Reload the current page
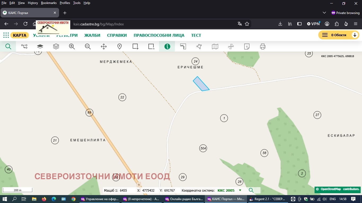Viewport: 362px width, 203px height. [x=25, y=24]
